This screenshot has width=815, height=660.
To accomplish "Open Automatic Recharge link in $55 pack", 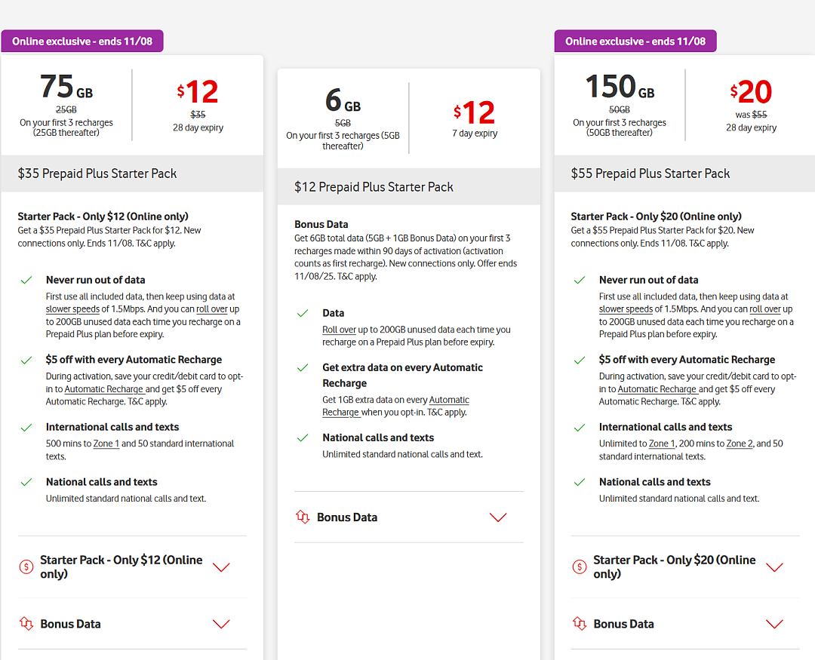I will tap(657, 389).
